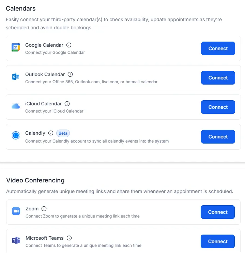
Task: Click the Microsoft Teams logo icon
Action: (16, 240)
